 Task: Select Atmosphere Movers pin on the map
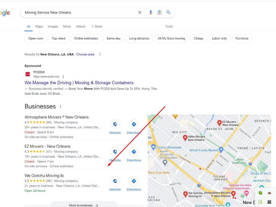coord(233,194)
